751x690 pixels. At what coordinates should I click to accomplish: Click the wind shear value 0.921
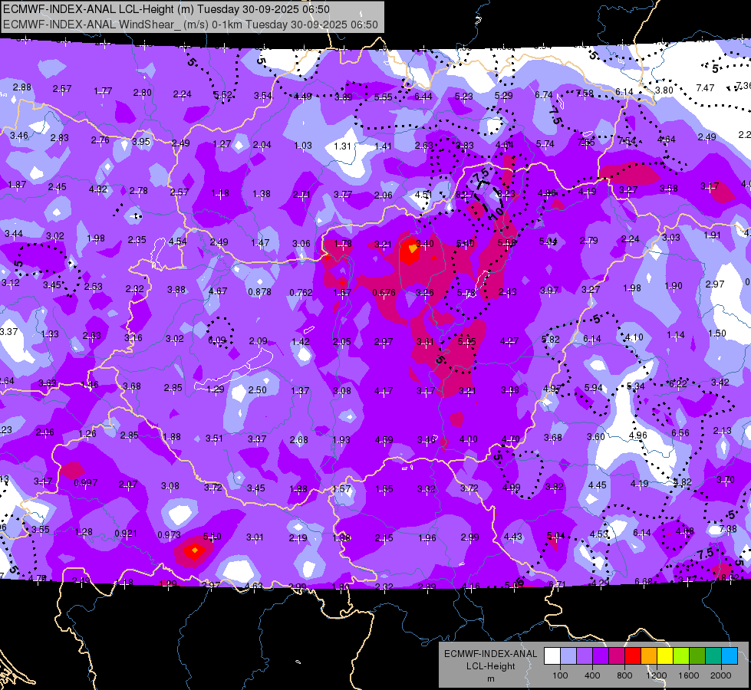tap(126, 533)
